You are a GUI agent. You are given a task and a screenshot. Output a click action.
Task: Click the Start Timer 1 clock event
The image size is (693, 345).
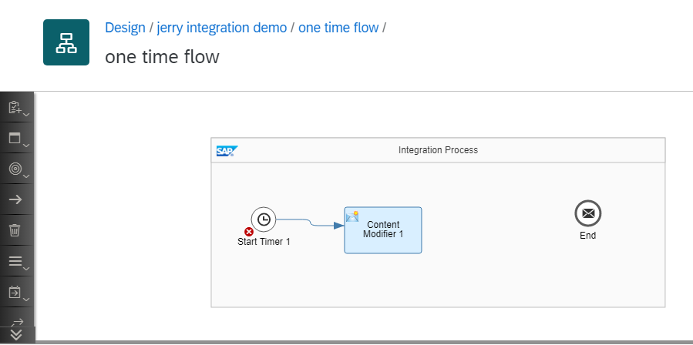click(264, 219)
